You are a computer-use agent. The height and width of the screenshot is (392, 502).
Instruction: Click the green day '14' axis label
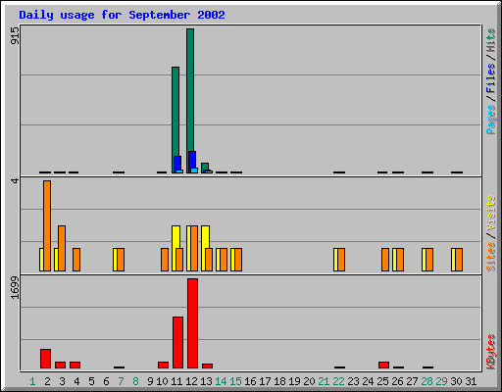(221, 381)
